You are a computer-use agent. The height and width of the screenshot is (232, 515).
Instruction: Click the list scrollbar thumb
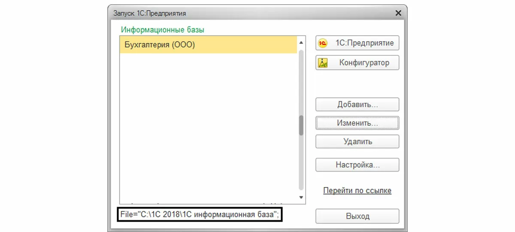coord(301,125)
